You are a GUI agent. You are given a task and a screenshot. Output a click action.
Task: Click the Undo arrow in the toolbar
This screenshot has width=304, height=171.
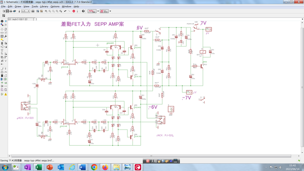point(65,11)
